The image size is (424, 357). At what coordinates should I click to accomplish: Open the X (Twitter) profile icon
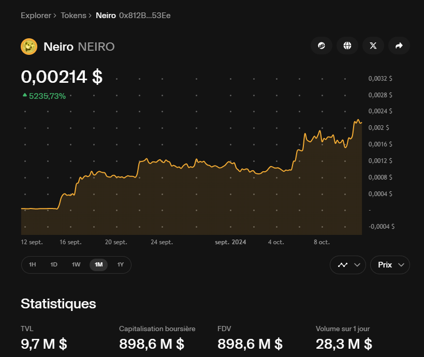[373, 46]
